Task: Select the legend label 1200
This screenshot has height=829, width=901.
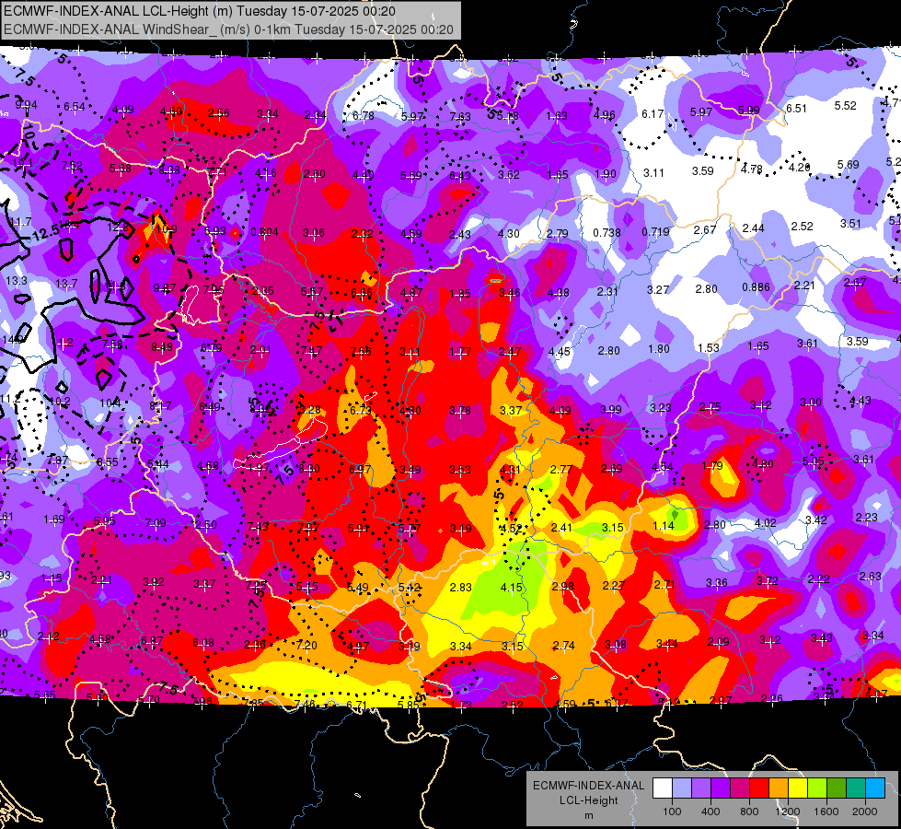Action: (787, 811)
